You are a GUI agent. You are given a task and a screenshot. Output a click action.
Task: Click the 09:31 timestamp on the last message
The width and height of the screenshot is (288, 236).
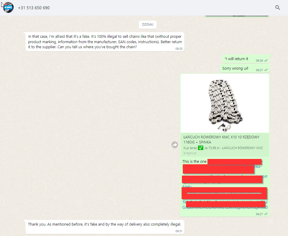tap(179, 231)
